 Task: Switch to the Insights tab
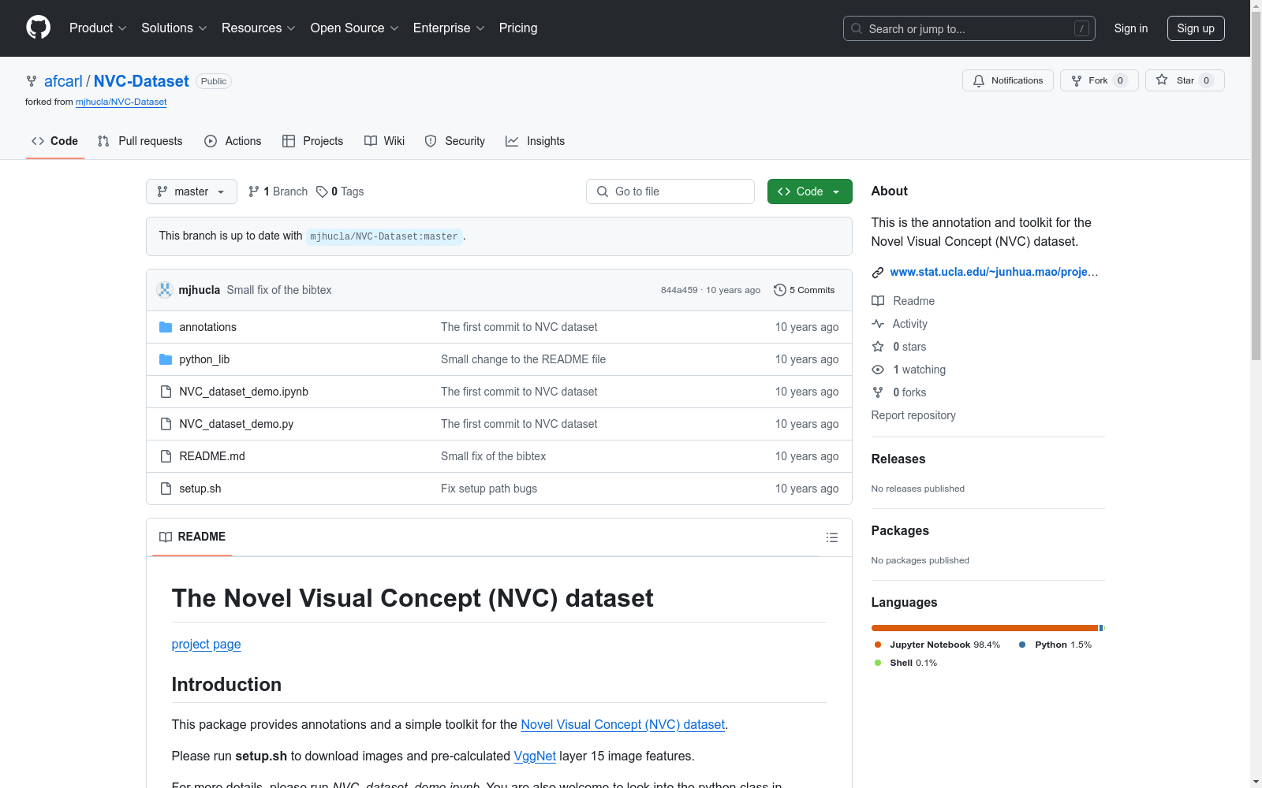tap(536, 141)
